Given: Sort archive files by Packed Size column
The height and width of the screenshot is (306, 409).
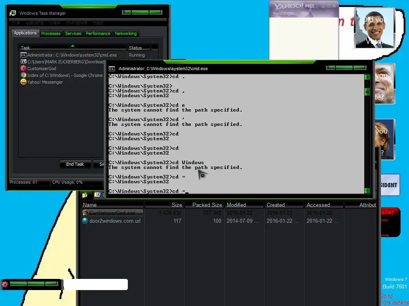Looking at the screenshot, I should pyautogui.click(x=204, y=205).
